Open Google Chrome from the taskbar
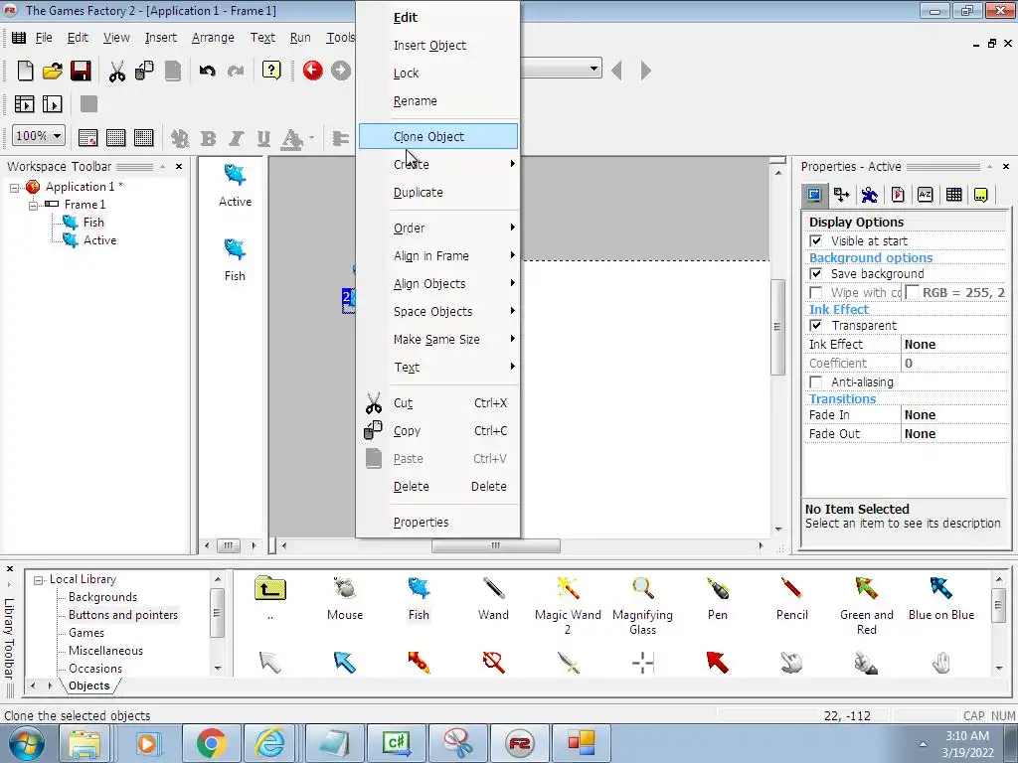The height and width of the screenshot is (763, 1018). point(211,743)
